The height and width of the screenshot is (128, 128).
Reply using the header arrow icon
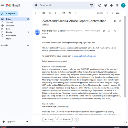click(x=115, y=31)
